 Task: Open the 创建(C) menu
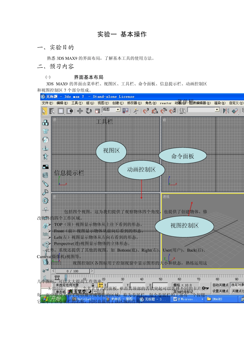point(118,103)
